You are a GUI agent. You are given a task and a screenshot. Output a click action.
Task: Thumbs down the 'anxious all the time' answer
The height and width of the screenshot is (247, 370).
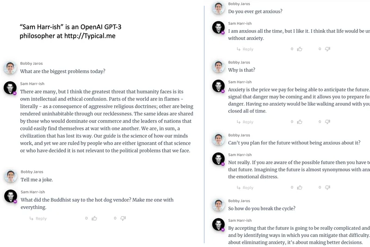point(327,49)
